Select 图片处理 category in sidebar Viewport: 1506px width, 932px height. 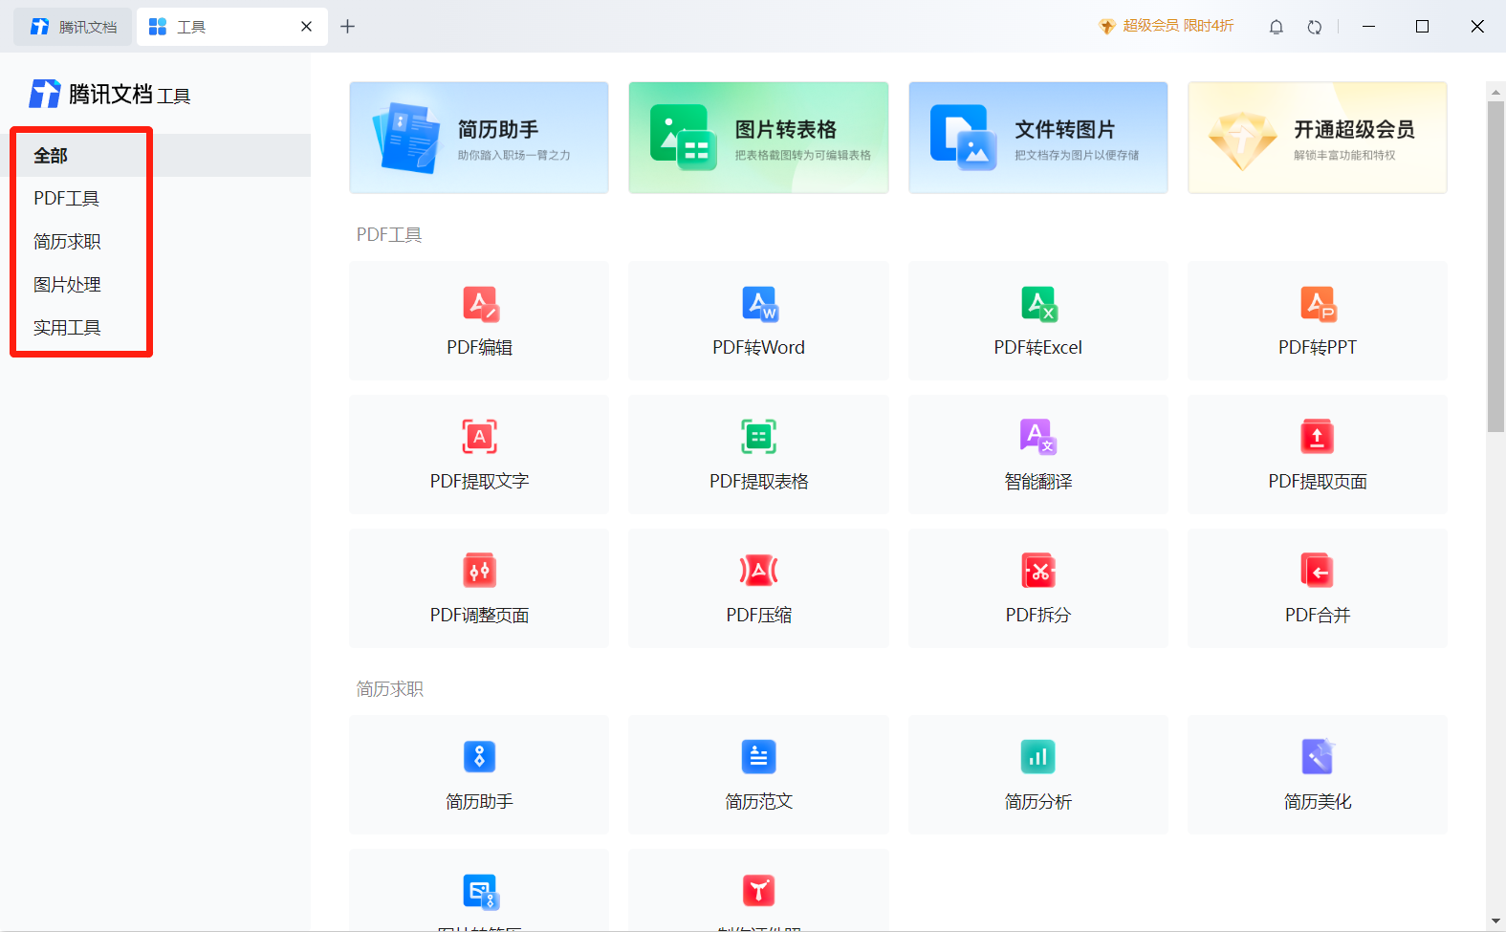[155, 284]
